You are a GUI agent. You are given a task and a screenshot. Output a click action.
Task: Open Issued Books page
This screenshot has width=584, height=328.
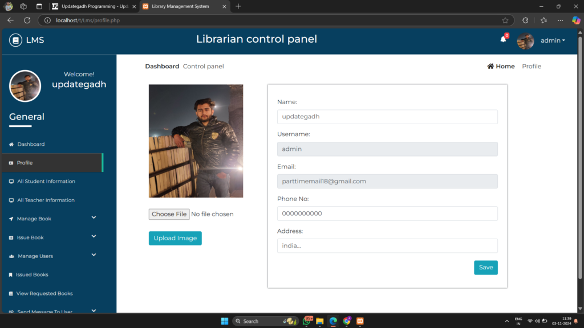point(32,275)
